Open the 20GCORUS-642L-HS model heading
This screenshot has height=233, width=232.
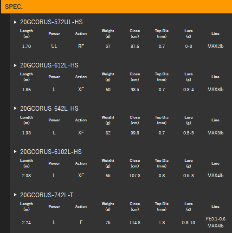click(x=49, y=108)
